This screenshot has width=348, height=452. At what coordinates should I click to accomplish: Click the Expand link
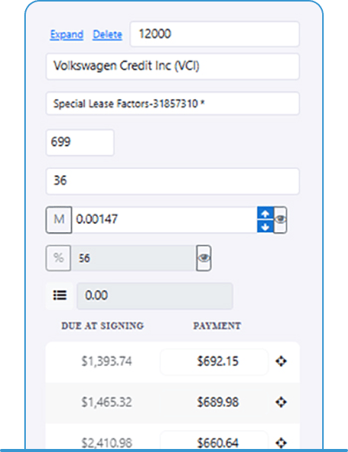point(67,34)
